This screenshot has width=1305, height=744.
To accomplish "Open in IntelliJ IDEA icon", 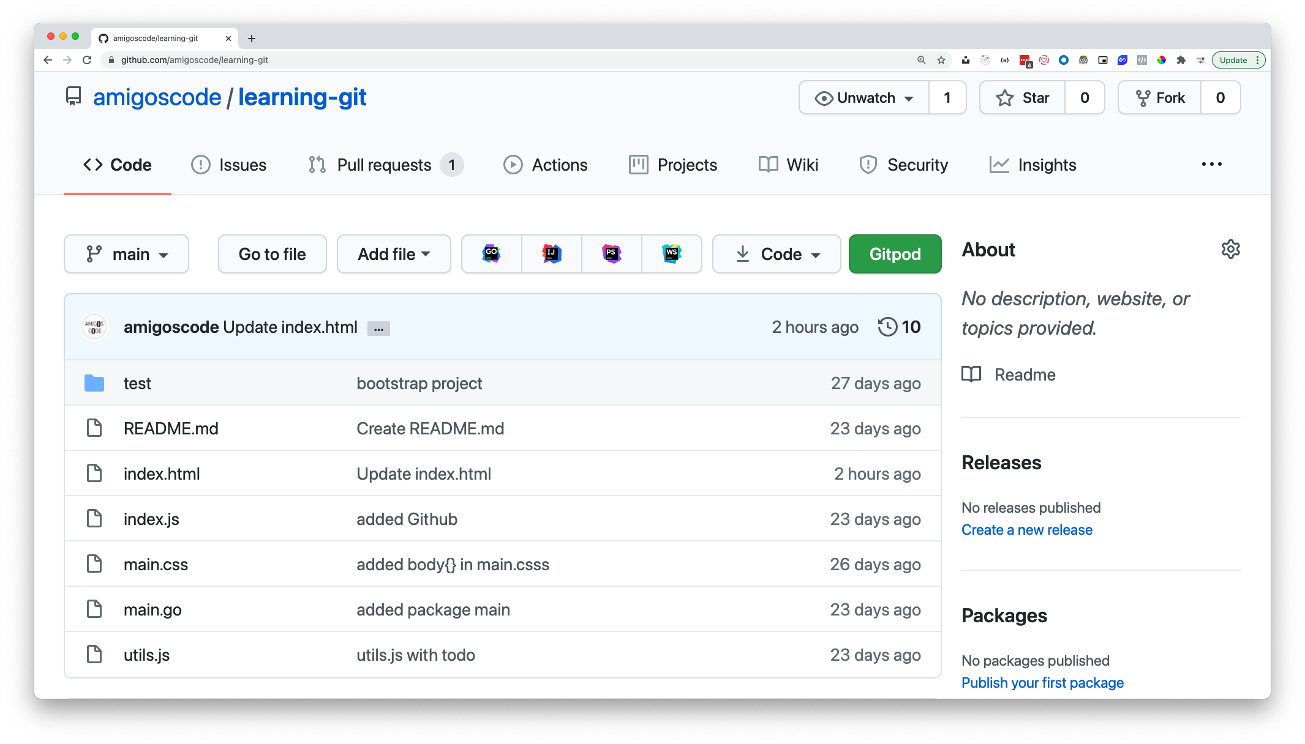I will click(552, 254).
